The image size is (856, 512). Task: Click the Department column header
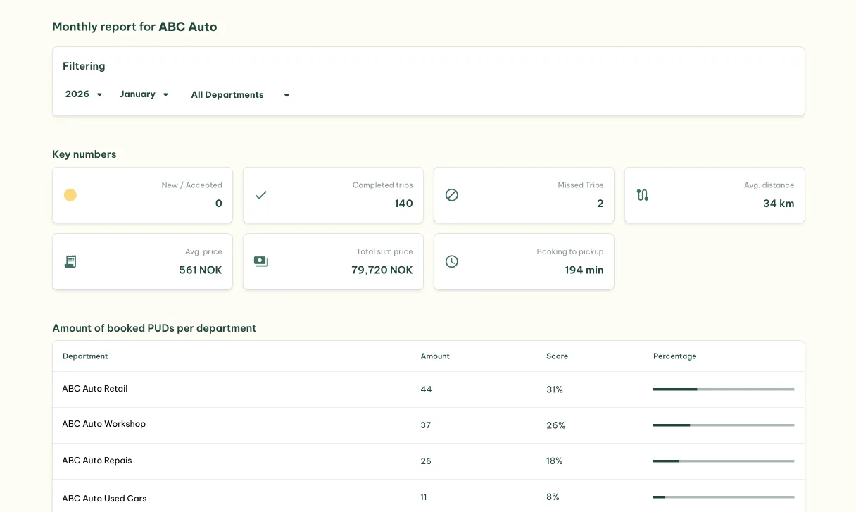coord(85,356)
